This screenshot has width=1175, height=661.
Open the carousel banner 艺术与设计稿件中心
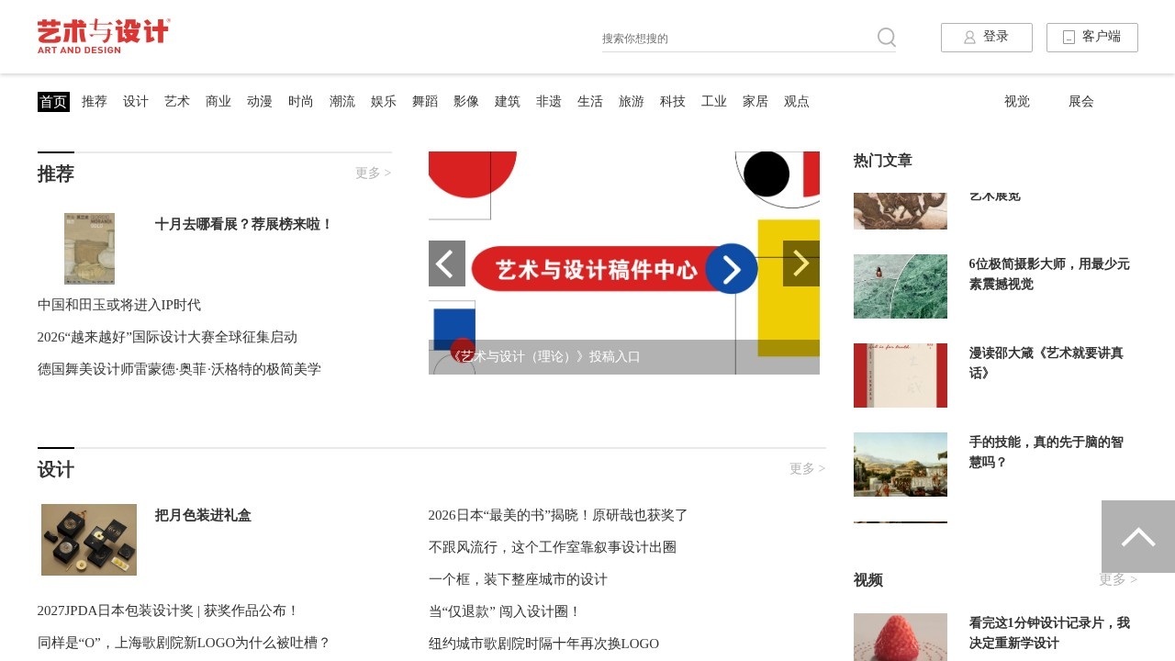click(624, 263)
